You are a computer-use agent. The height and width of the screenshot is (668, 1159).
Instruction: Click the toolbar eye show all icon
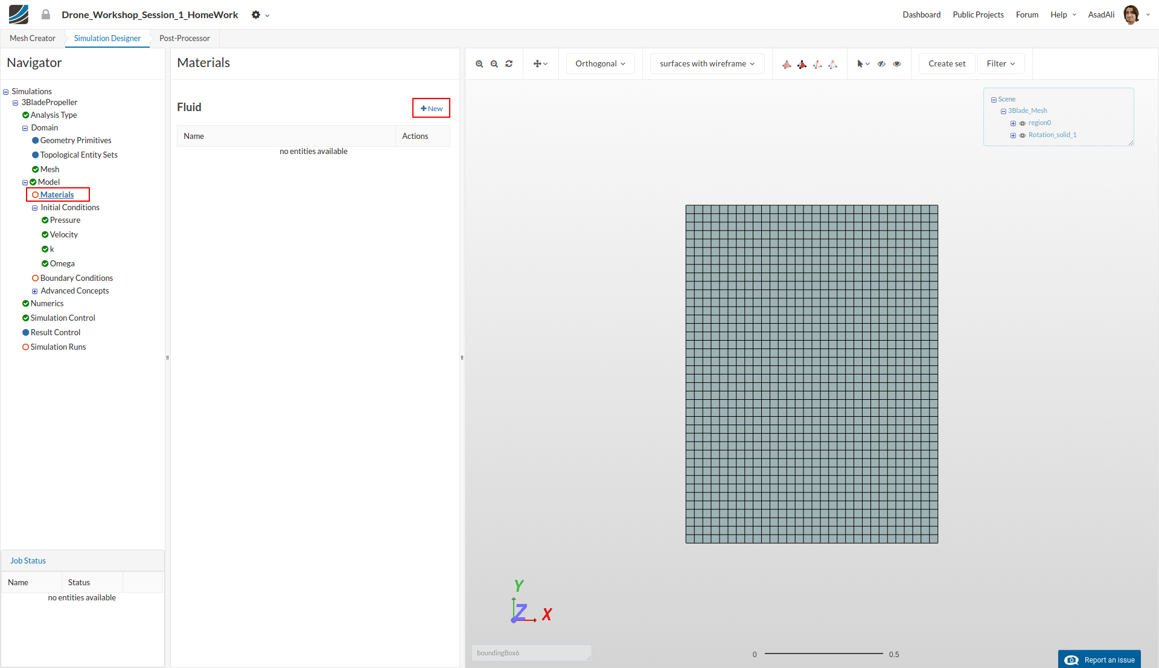(897, 64)
